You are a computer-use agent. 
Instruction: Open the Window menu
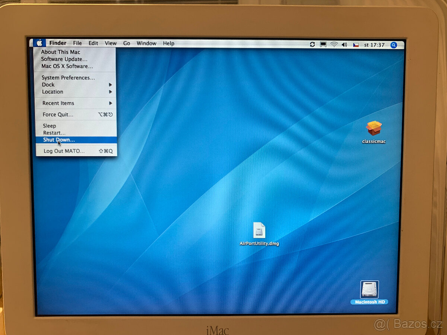click(x=146, y=43)
